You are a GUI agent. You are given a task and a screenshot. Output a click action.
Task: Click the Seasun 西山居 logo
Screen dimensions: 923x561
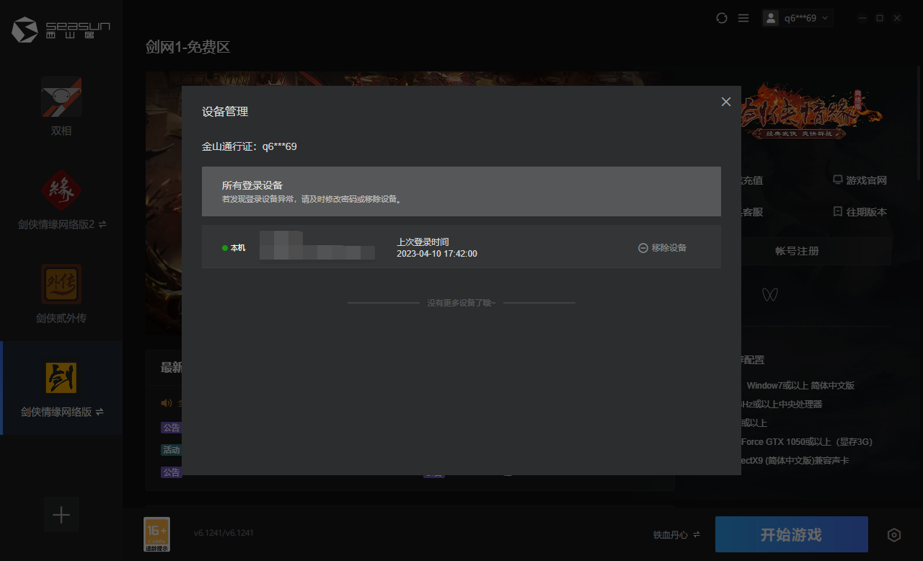(61, 30)
